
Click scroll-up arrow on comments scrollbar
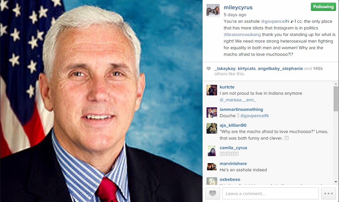point(336,84)
